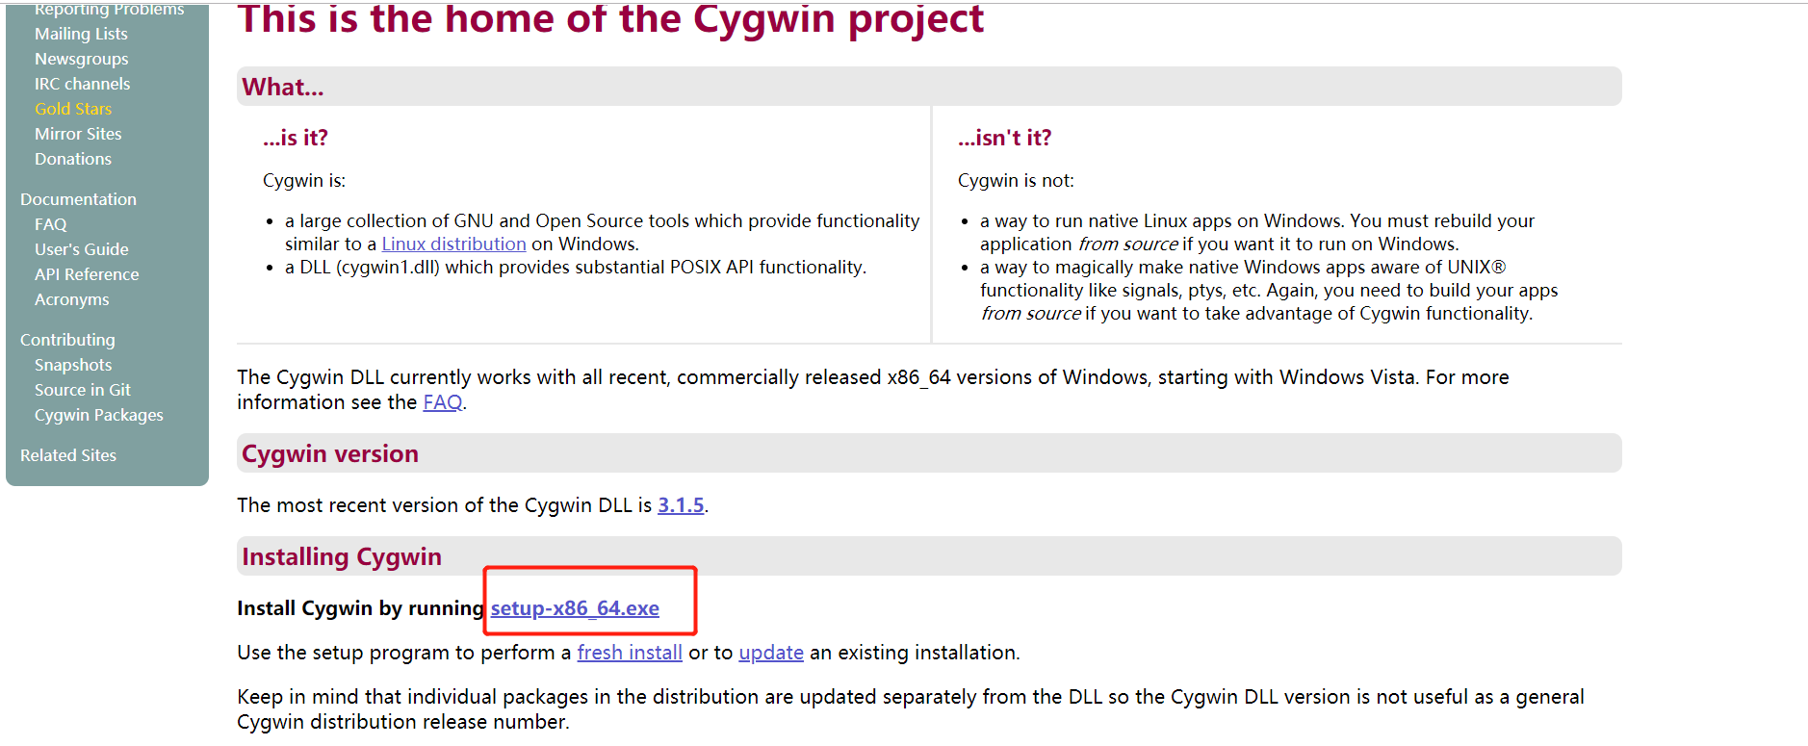Open the Linux distribution link
This screenshot has height=746, width=1808.
[453, 244]
